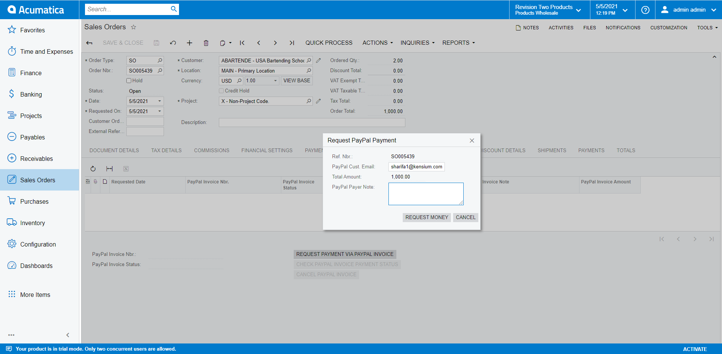Open the clipboard copy-paste menu
Viewport: 722px width, 354px height.
pos(226,43)
